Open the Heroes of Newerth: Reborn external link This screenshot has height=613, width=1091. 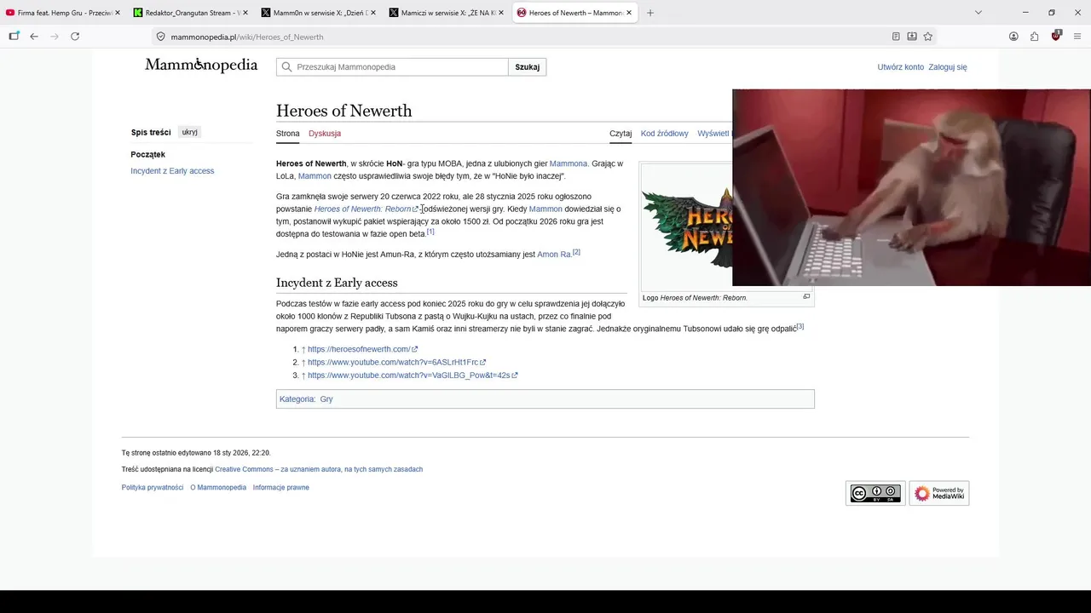click(366, 209)
